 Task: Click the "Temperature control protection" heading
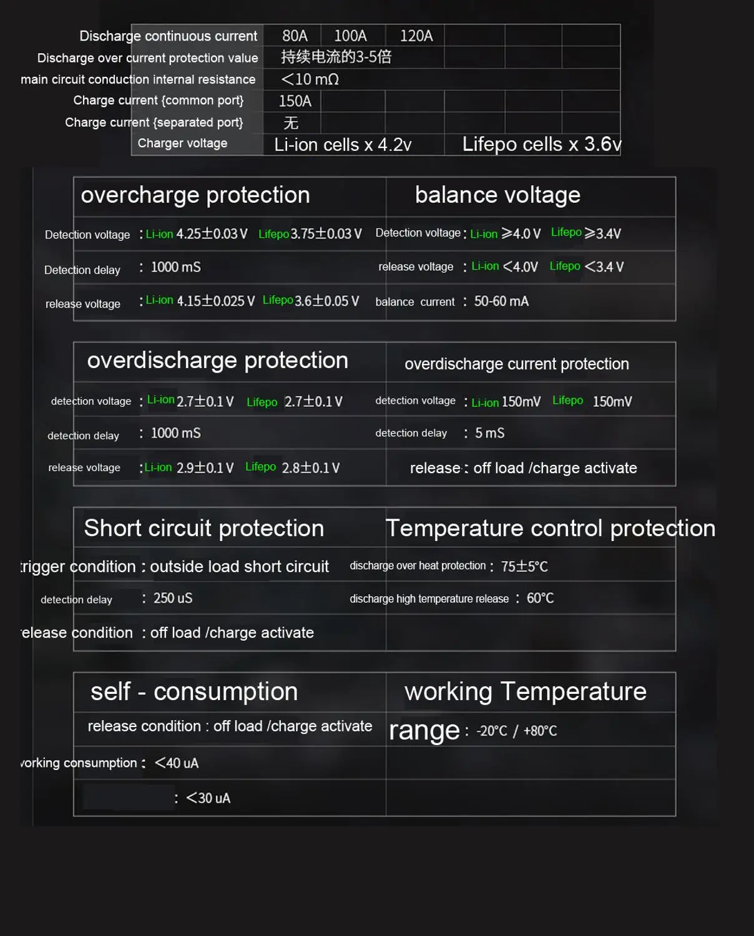pyautogui.click(x=550, y=529)
